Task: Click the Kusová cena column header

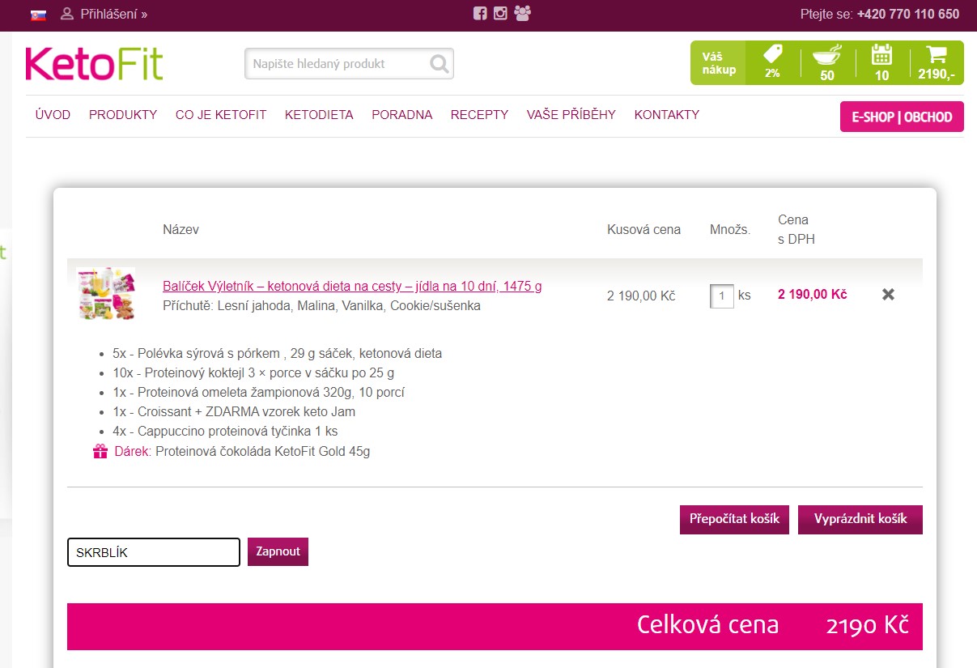Action: 644,229
